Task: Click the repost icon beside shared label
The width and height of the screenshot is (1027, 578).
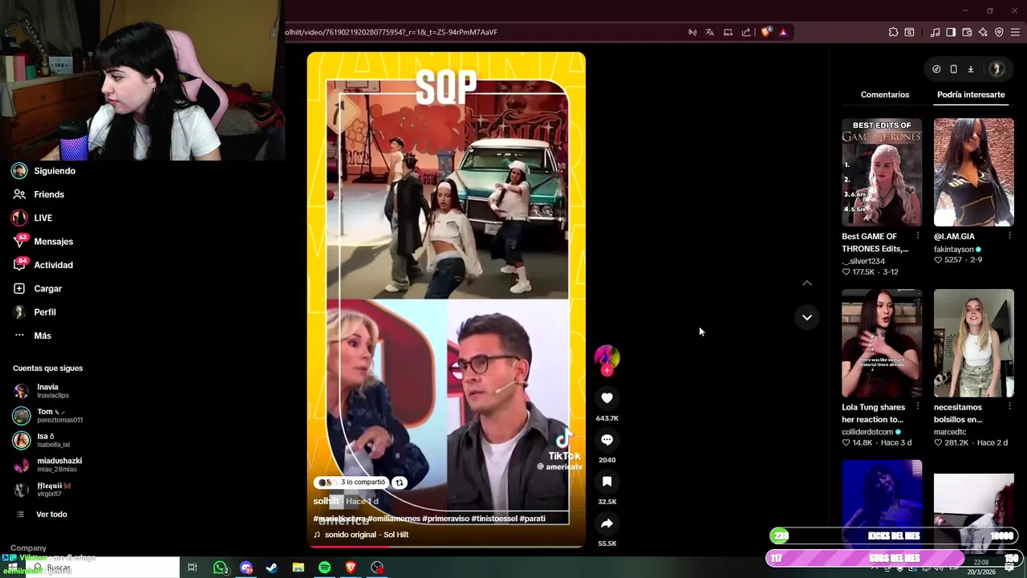Action: point(399,482)
